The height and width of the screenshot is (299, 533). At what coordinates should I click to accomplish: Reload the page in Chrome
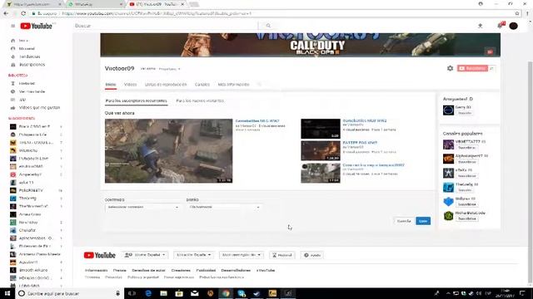click(23, 13)
